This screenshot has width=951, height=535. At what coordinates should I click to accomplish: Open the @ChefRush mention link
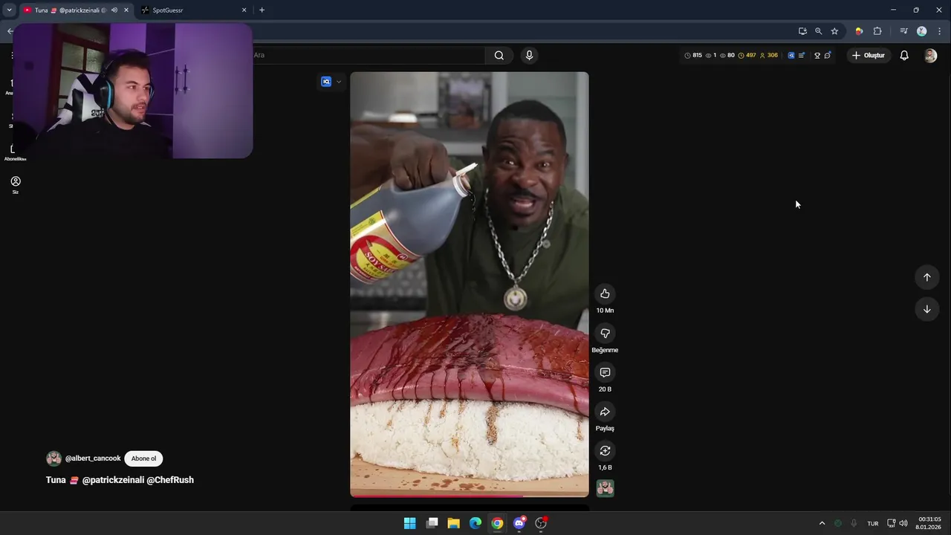[170, 480]
